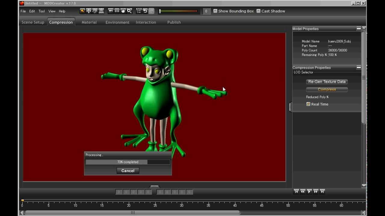
Task: Click the play button
Action: pyautogui.click(x=309, y=192)
